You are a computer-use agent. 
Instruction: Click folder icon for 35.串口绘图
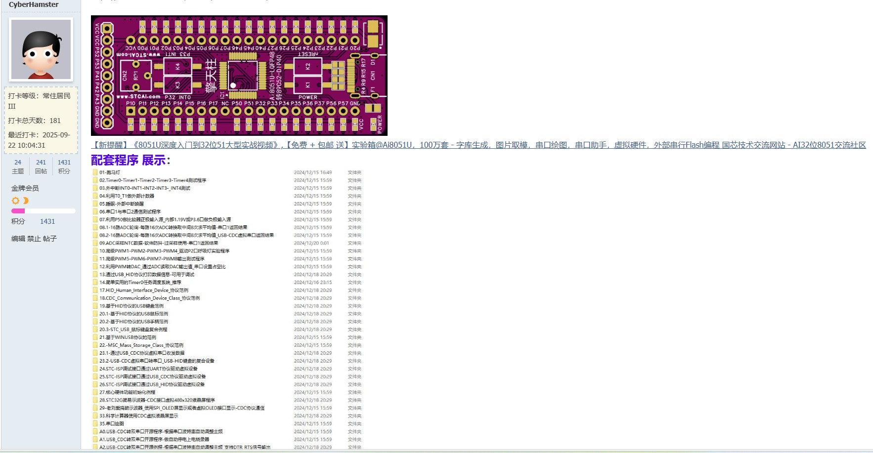95,424
